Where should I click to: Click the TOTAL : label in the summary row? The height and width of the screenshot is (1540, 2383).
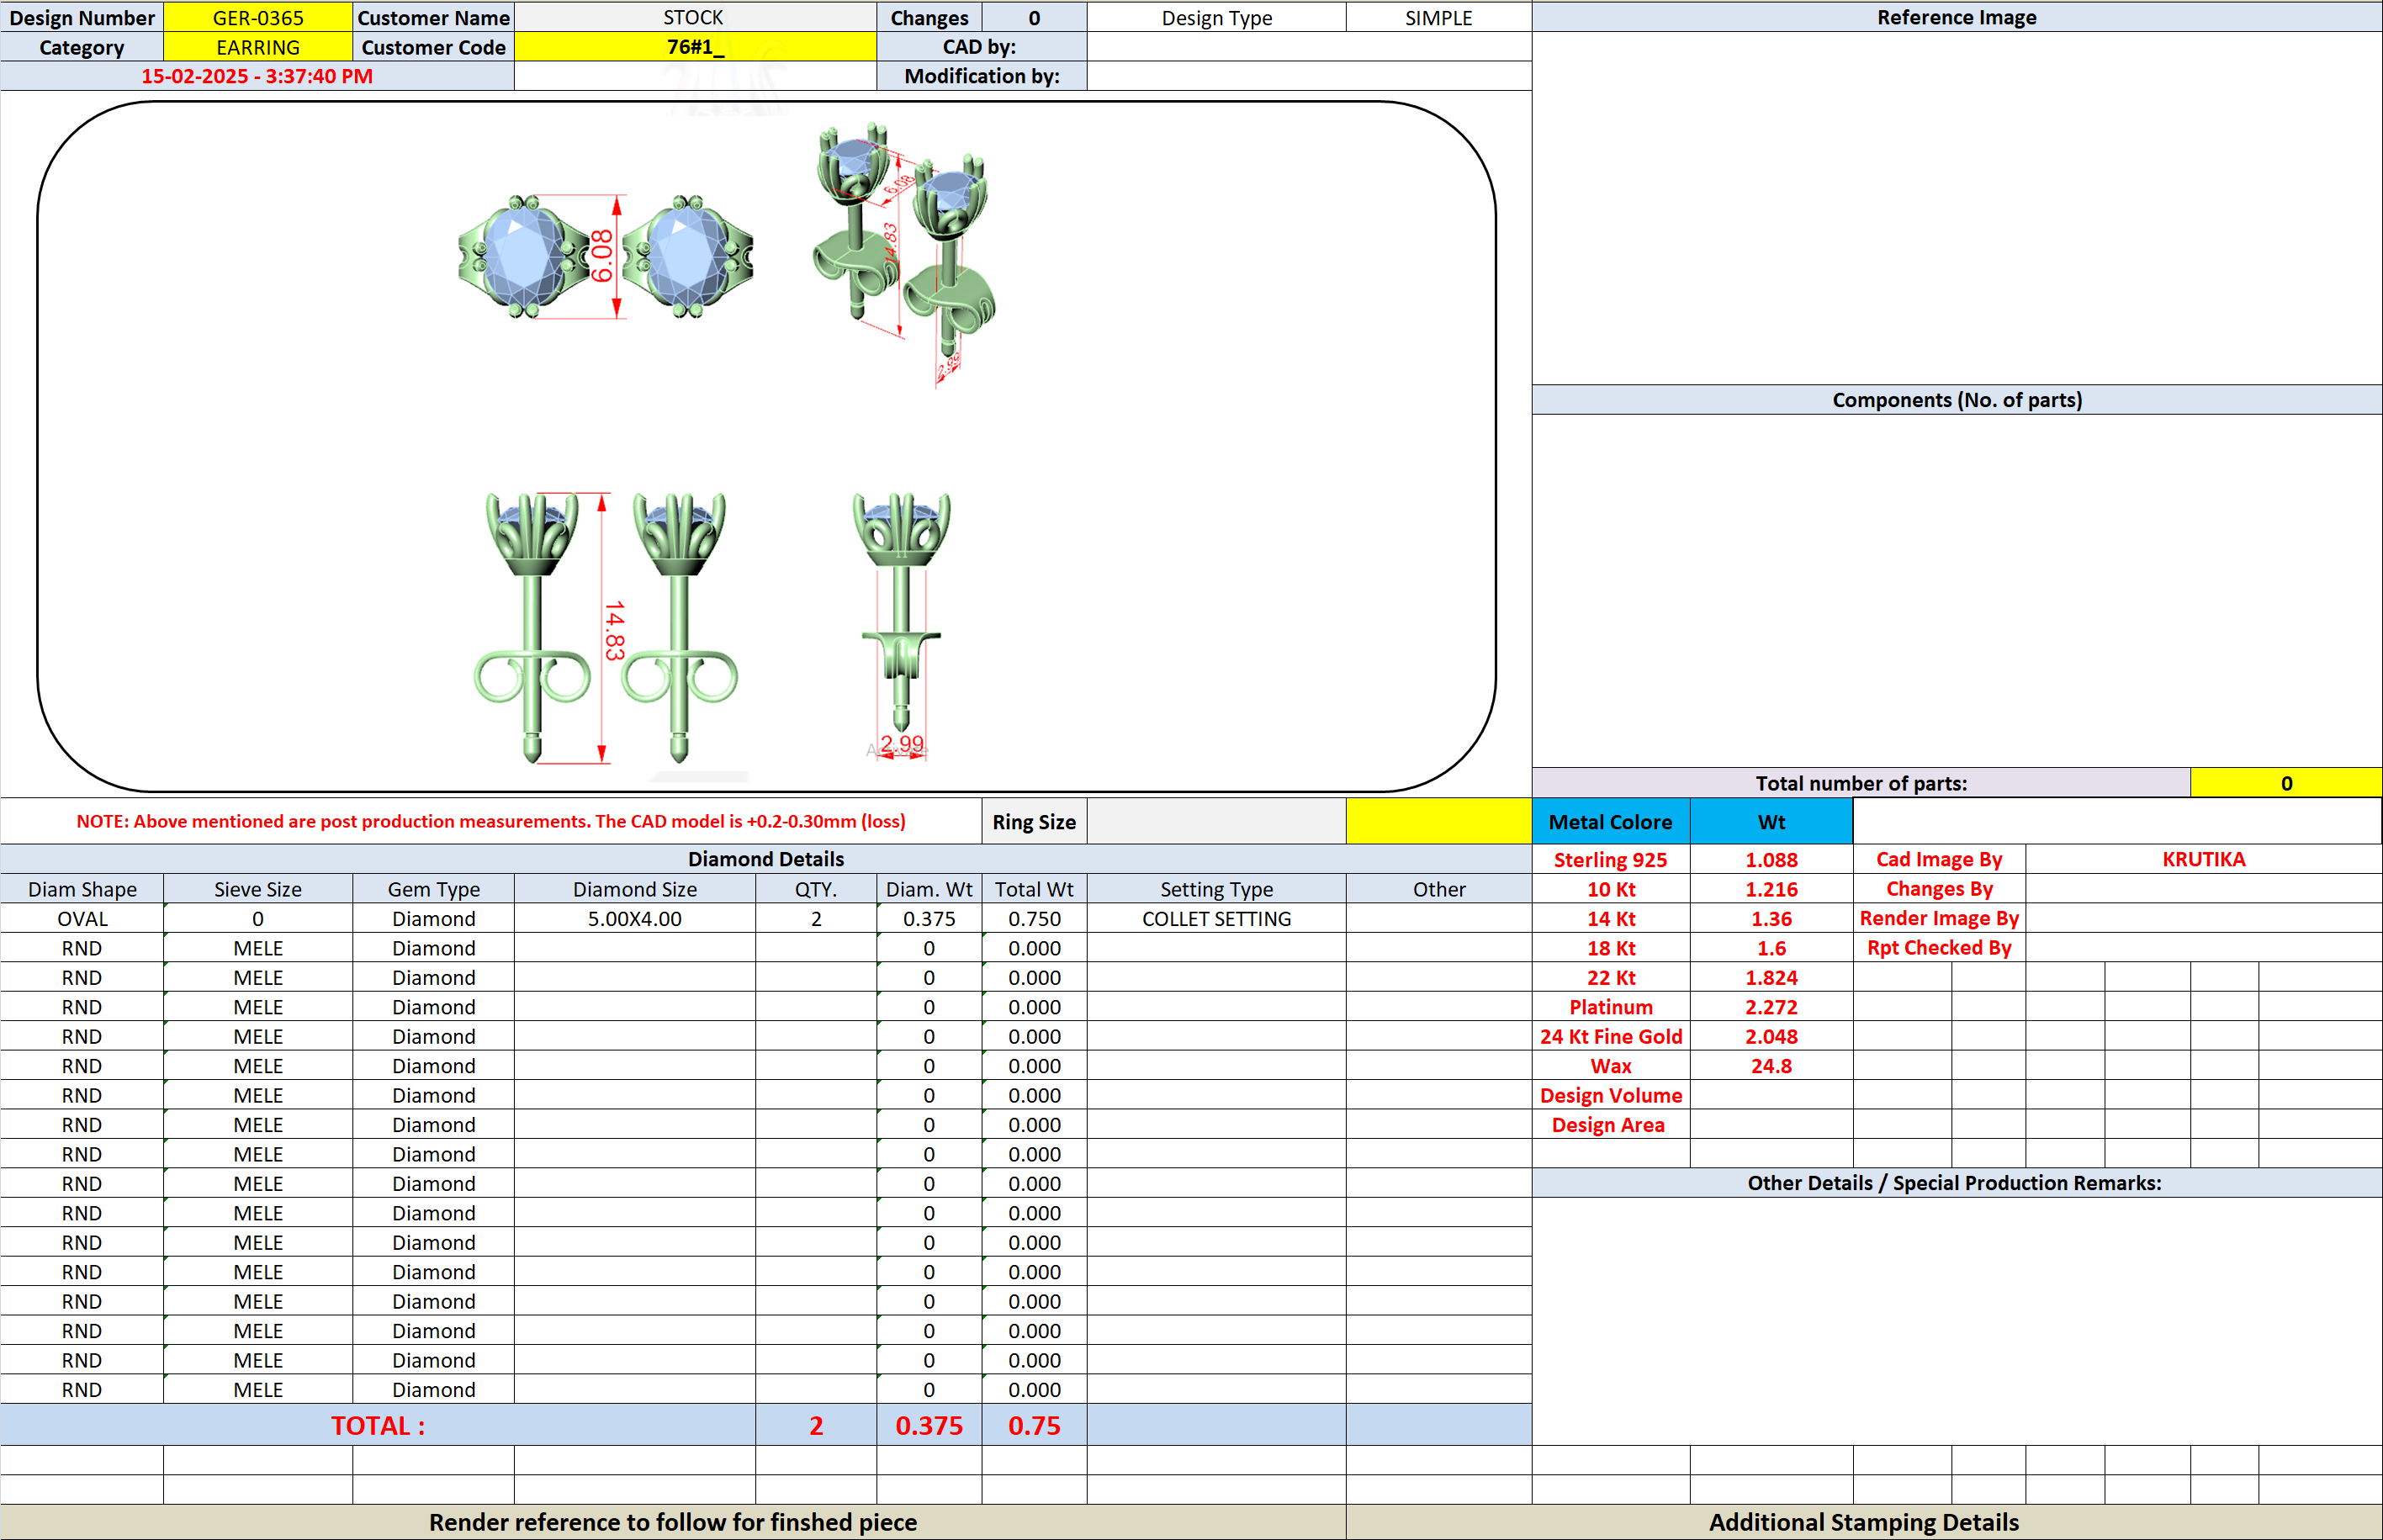tap(378, 1425)
